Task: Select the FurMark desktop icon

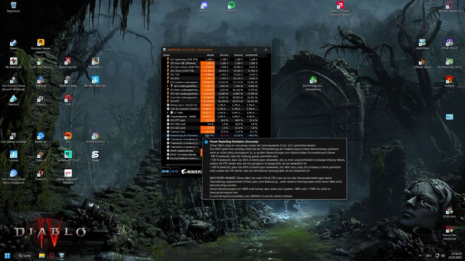Action: click(449, 81)
